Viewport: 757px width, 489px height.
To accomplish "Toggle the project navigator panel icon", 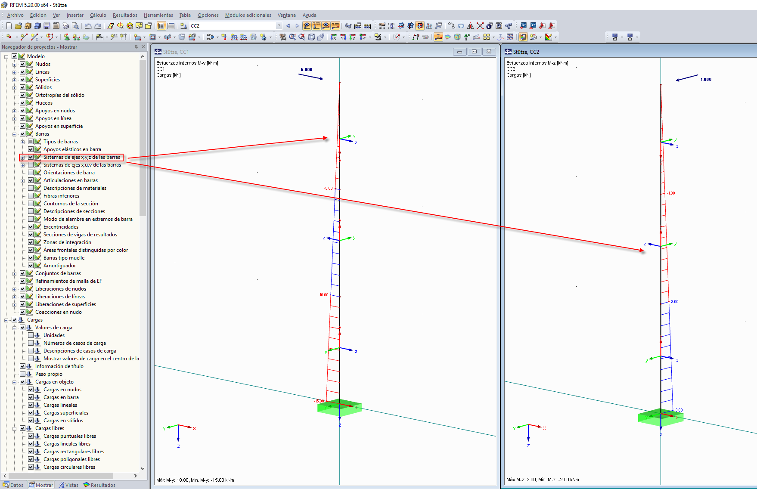I will pyautogui.click(x=161, y=26).
